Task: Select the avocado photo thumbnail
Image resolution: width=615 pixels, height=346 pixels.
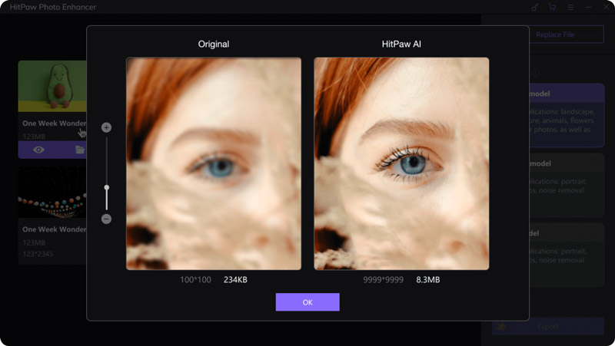Action: pos(52,87)
